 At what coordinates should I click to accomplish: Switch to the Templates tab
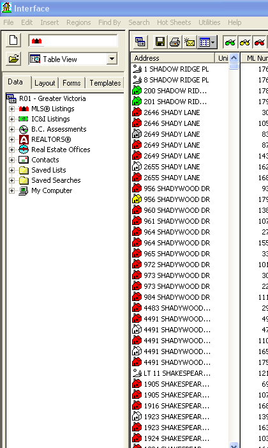click(105, 83)
